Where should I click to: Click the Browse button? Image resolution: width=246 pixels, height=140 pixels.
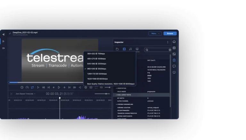pos(170,33)
